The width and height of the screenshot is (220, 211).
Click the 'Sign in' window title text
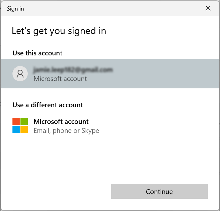pos(15,9)
